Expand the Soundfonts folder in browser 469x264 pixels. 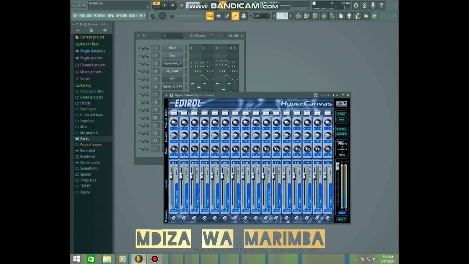89,168
